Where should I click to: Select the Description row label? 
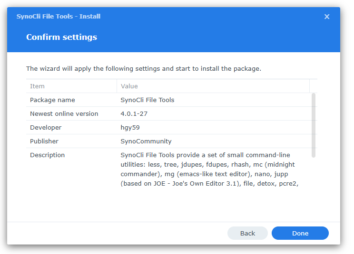tap(47, 155)
